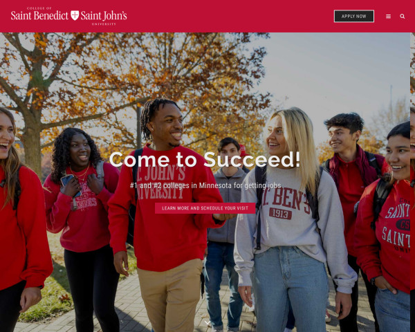Click the down chevron below the hero
This screenshot has height=332, width=415.
click(207, 322)
